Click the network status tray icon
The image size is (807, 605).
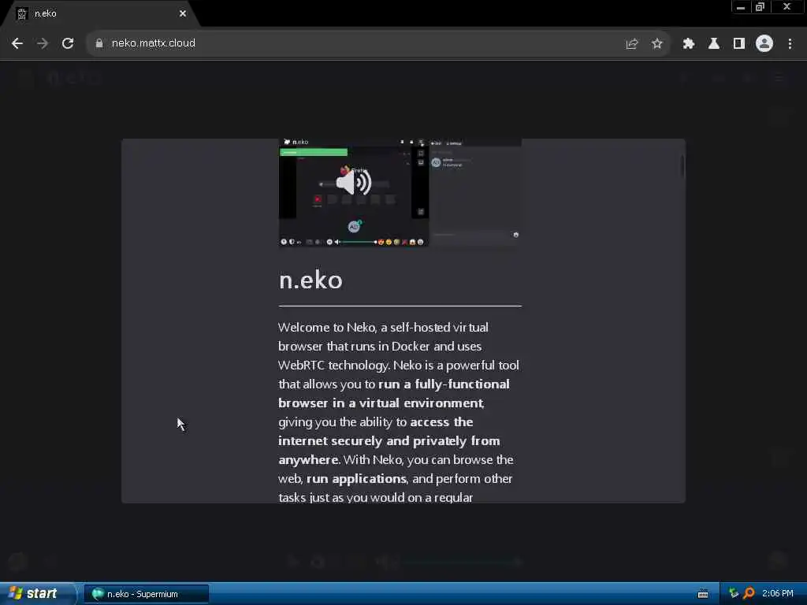(734, 594)
